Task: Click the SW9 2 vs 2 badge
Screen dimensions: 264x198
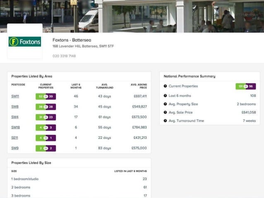Action: click(x=46, y=148)
